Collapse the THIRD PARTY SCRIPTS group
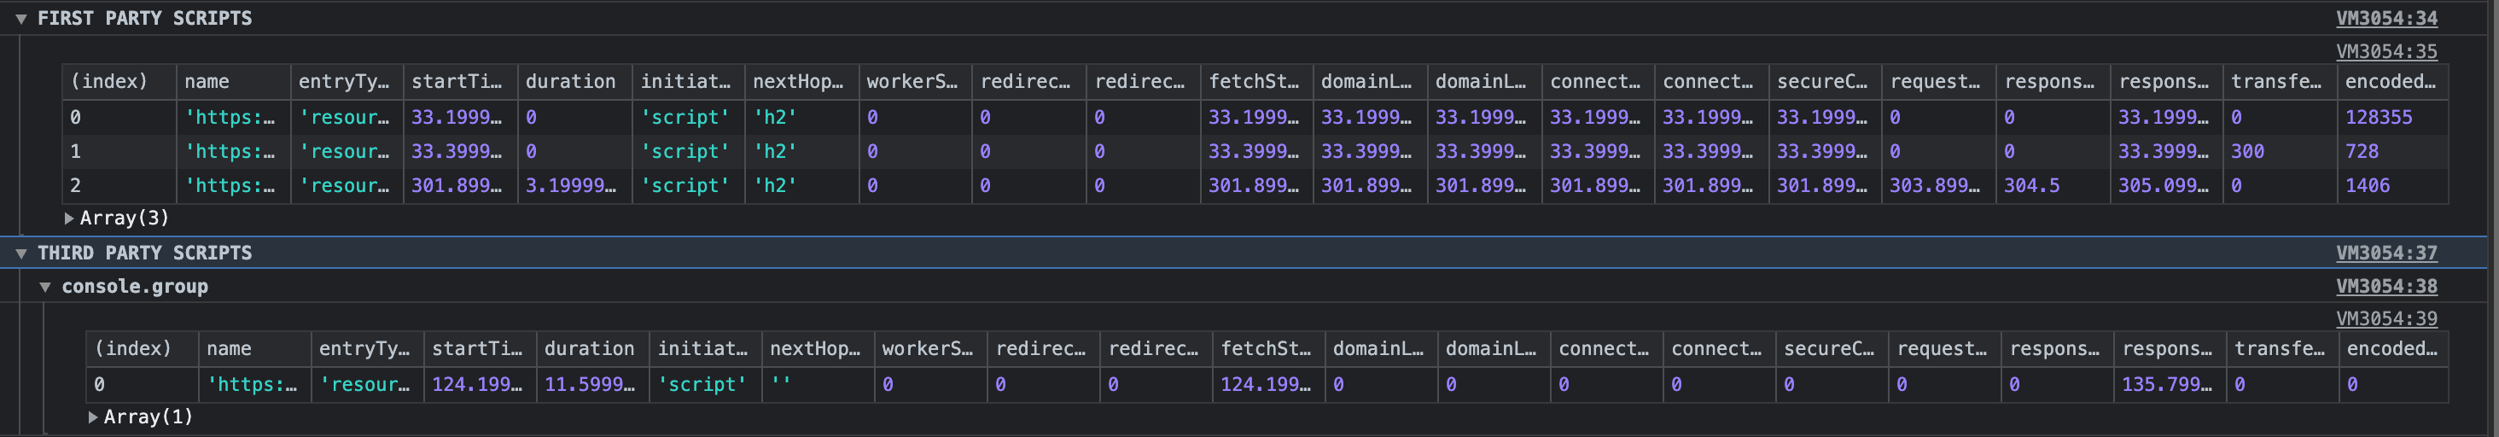This screenshot has height=437, width=2499. 20,253
